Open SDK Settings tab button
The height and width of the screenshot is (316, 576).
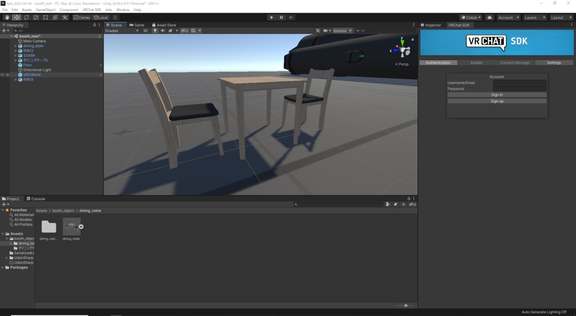point(554,63)
